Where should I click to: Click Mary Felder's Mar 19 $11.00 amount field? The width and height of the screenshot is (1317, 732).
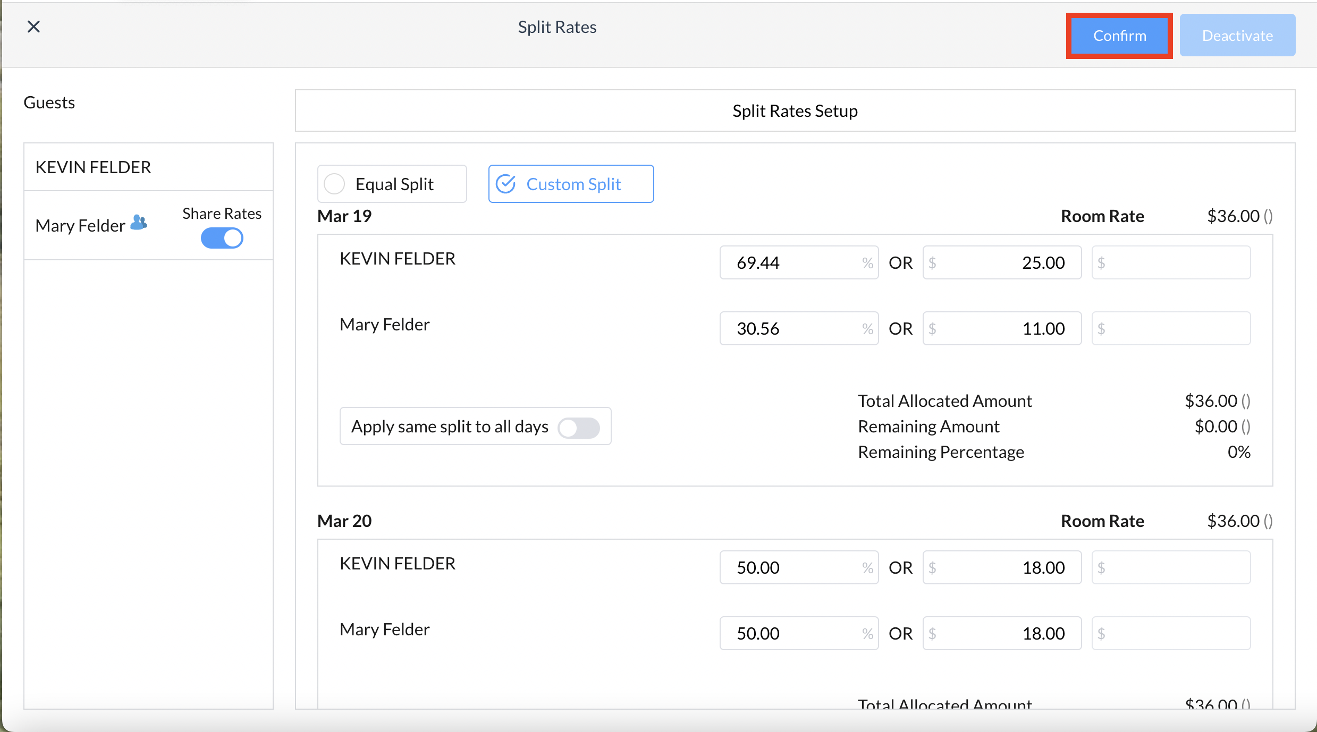pyautogui.click(x=1002, y=328)
